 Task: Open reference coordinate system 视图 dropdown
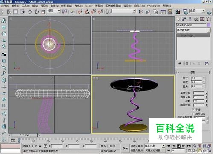pyautogui.click(x=54, y=11)
